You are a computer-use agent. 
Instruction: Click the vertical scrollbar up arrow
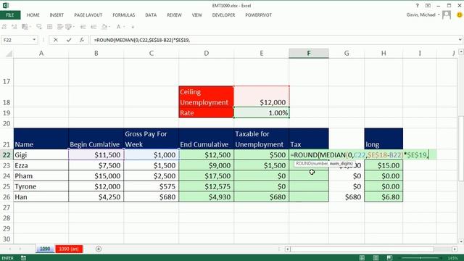(x=461, y=51)
